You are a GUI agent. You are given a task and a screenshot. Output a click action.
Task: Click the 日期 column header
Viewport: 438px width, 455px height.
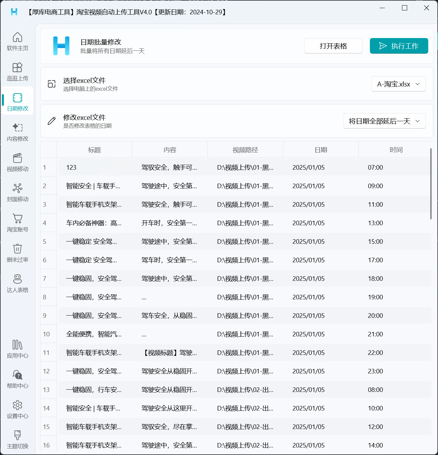[321, 150]
